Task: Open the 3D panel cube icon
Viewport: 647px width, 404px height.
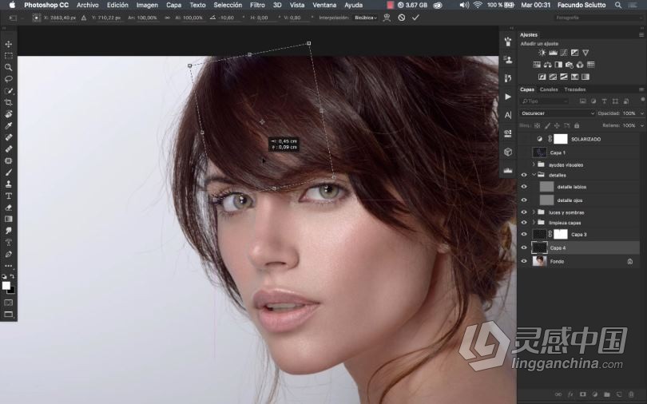Action: (x=508, y=152)
